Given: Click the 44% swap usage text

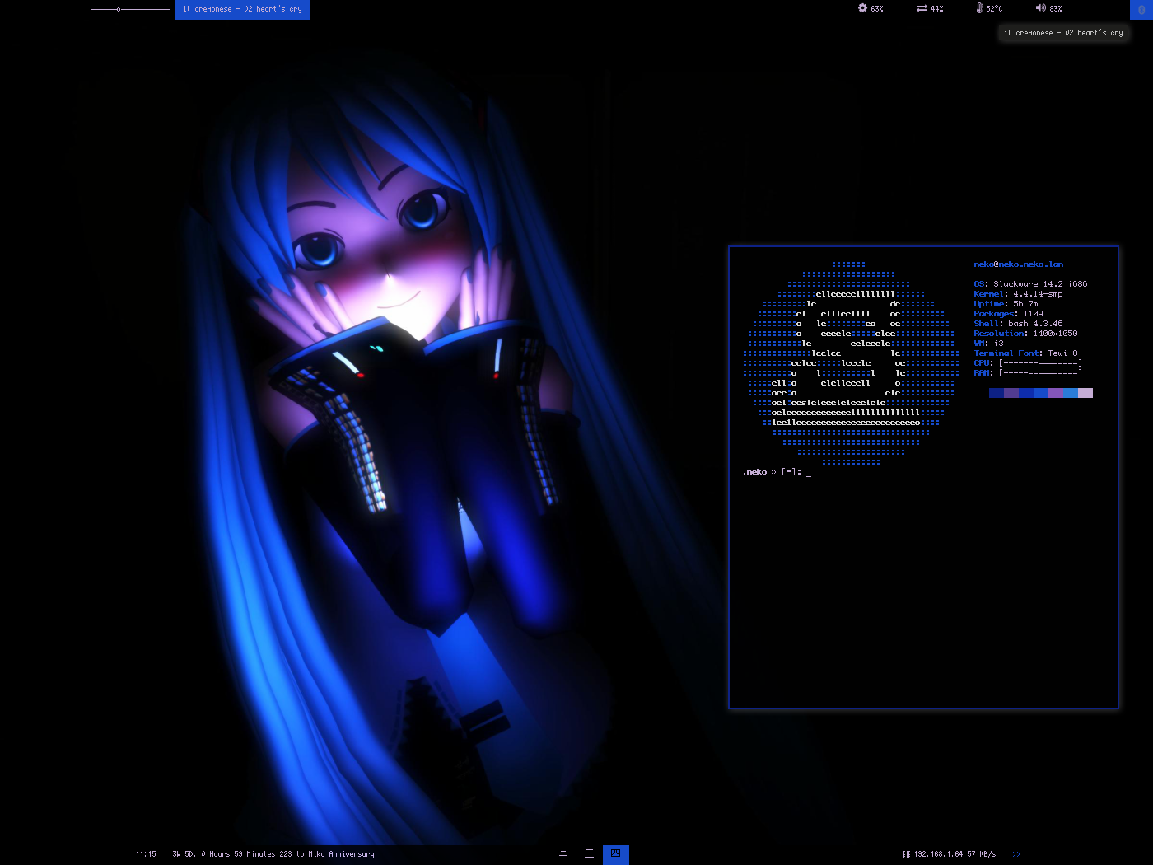Looking at the screenshot, I should (937, 9).
